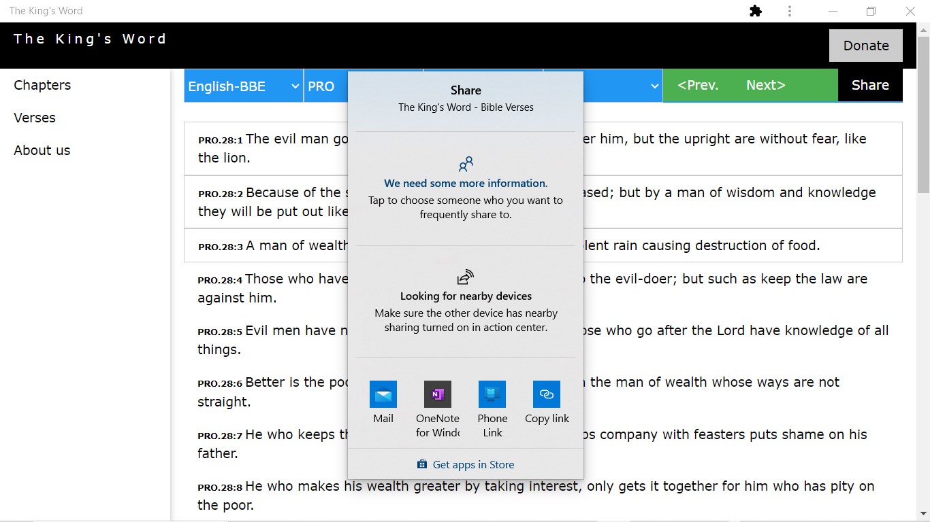Select verse PRO.28:4
The width and height of the screenshot is (930, 522).
tap(543, 288)
